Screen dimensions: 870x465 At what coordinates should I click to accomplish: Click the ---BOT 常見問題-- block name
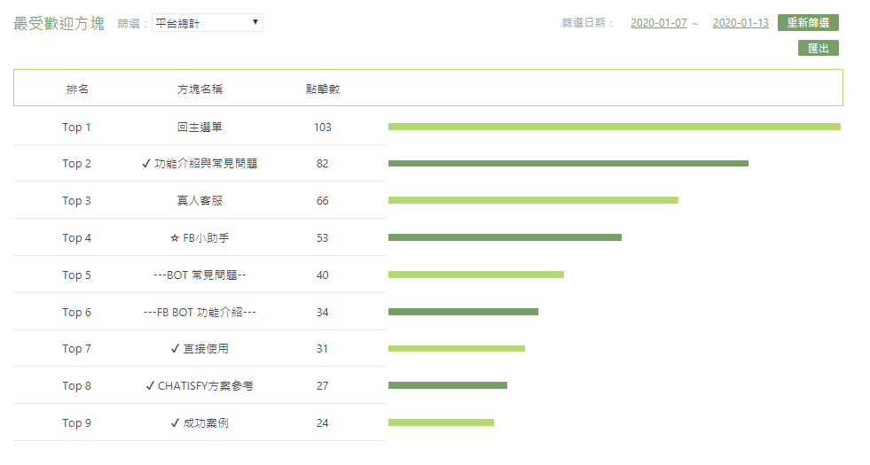pos(200,275)
